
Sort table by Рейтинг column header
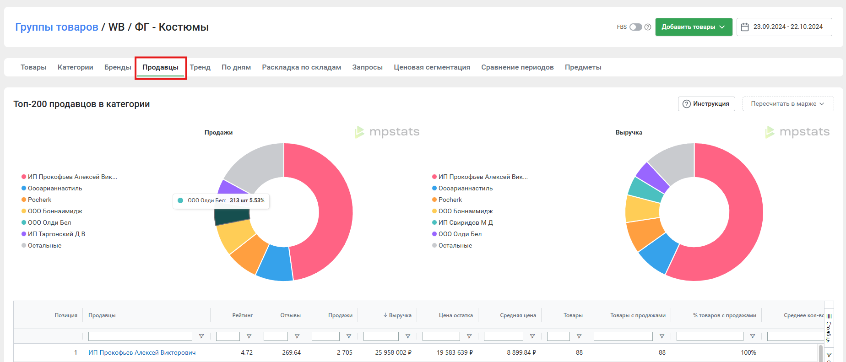pos(242,315)
